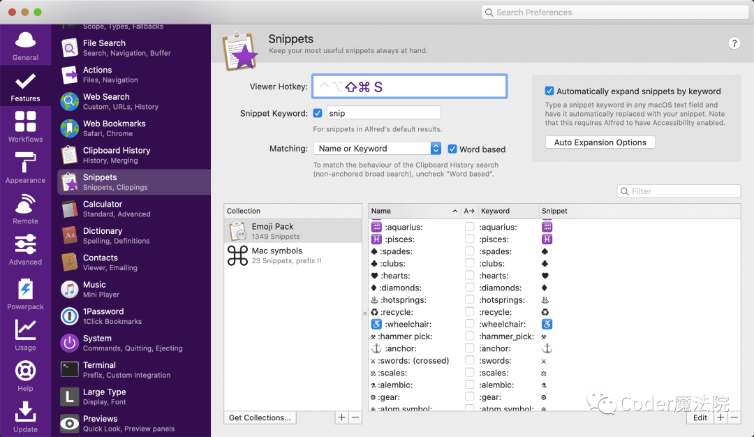Toggle auto-expand checkbox for :aquarius:
Viewport: 754px width, 437px height.
pyautogui.click(x=469, y=226)
